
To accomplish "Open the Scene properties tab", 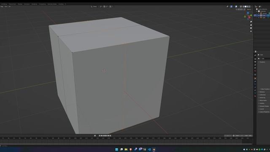I will 255,68.
